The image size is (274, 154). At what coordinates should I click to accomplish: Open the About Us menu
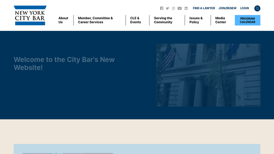coord(63,20)
